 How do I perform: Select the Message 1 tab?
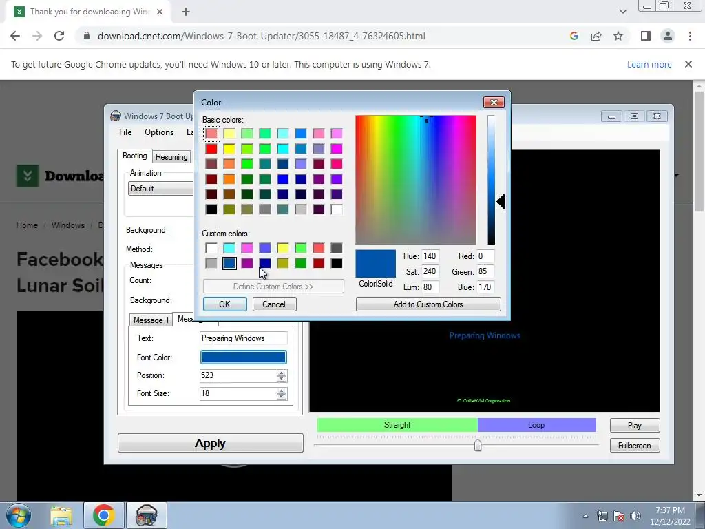click(x=151, y=320)
